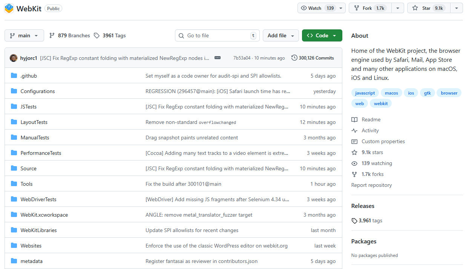Viewport: 466px width, 269px height.
Task: Click the WebDriverTests folder icon
Action: (x=14, y=199)
